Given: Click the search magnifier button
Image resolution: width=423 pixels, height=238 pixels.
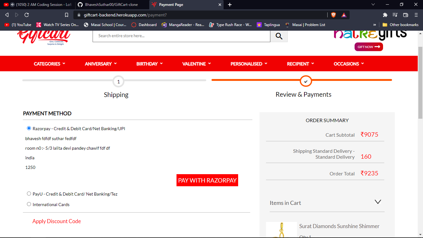Looking at the screenshot, I should (x=279, y=36).
